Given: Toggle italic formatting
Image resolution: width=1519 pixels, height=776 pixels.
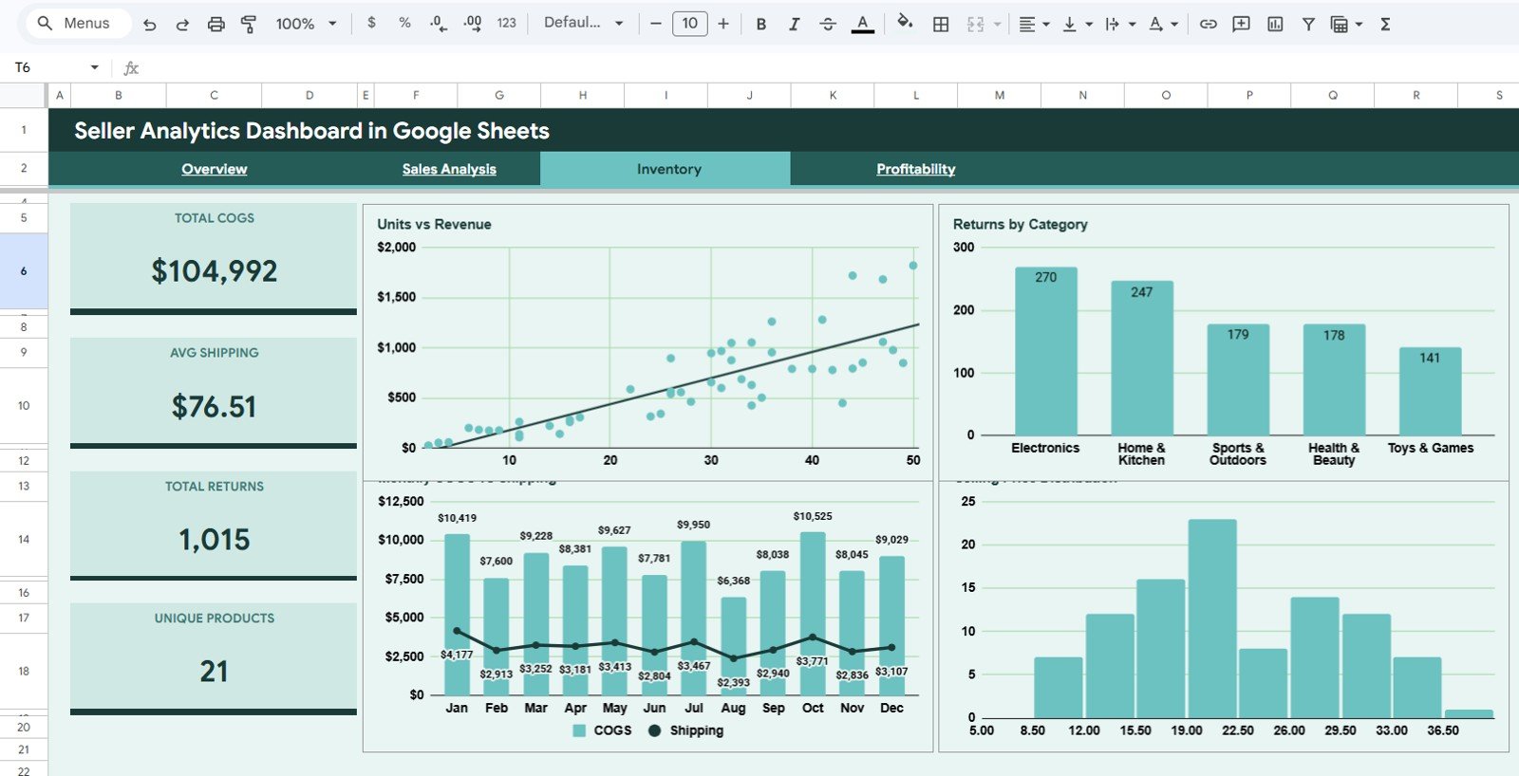Looking at the screenshot, I should [794, 24].
